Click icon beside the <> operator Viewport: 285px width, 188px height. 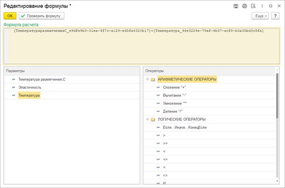tap(158, 175)
